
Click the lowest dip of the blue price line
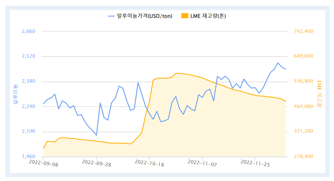click(96, 135)
